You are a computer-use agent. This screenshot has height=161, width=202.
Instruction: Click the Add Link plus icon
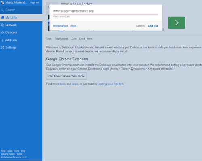click(2, 40)
